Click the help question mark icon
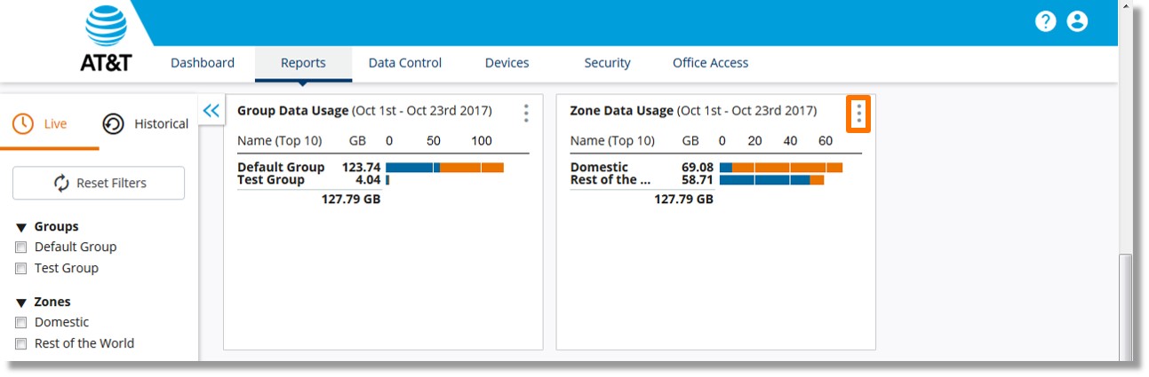 1045,21
